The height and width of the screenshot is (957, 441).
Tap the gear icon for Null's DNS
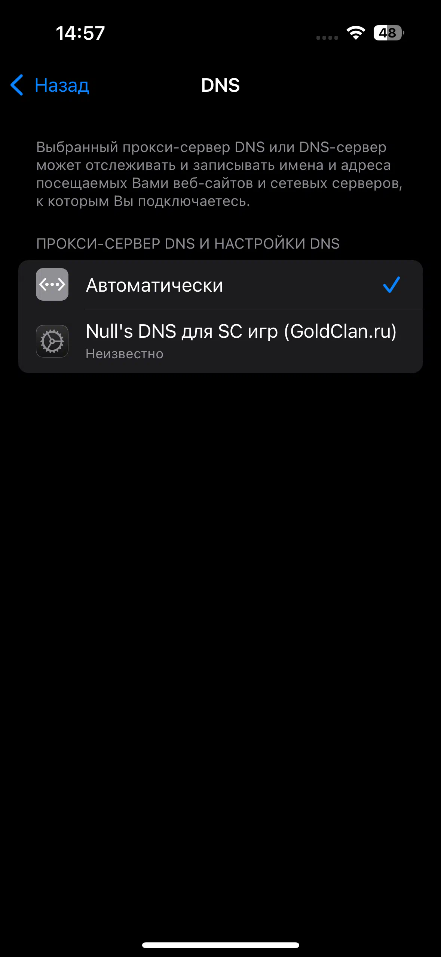click(52, 341)
